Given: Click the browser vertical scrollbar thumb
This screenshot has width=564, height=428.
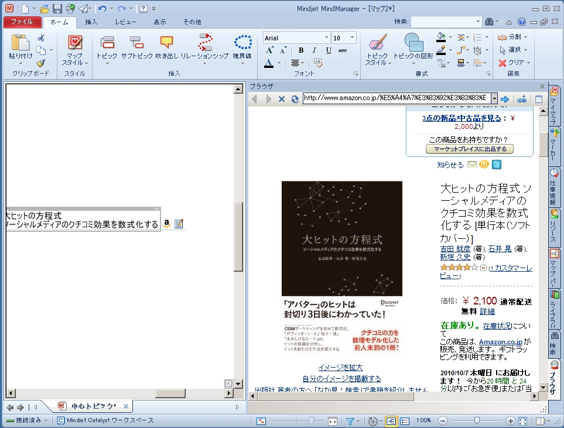Looking at the screenshot, I should (x=543, y=144).
